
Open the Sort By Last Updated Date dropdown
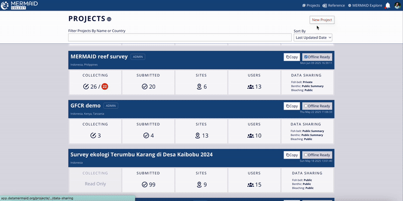(313, 37)
